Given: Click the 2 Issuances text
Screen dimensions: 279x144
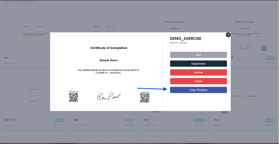Looking at the screenshot, I should tap(150, 125).
